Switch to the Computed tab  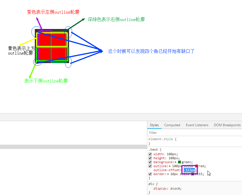(172, 125)
